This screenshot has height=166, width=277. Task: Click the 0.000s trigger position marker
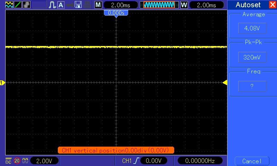116,13
